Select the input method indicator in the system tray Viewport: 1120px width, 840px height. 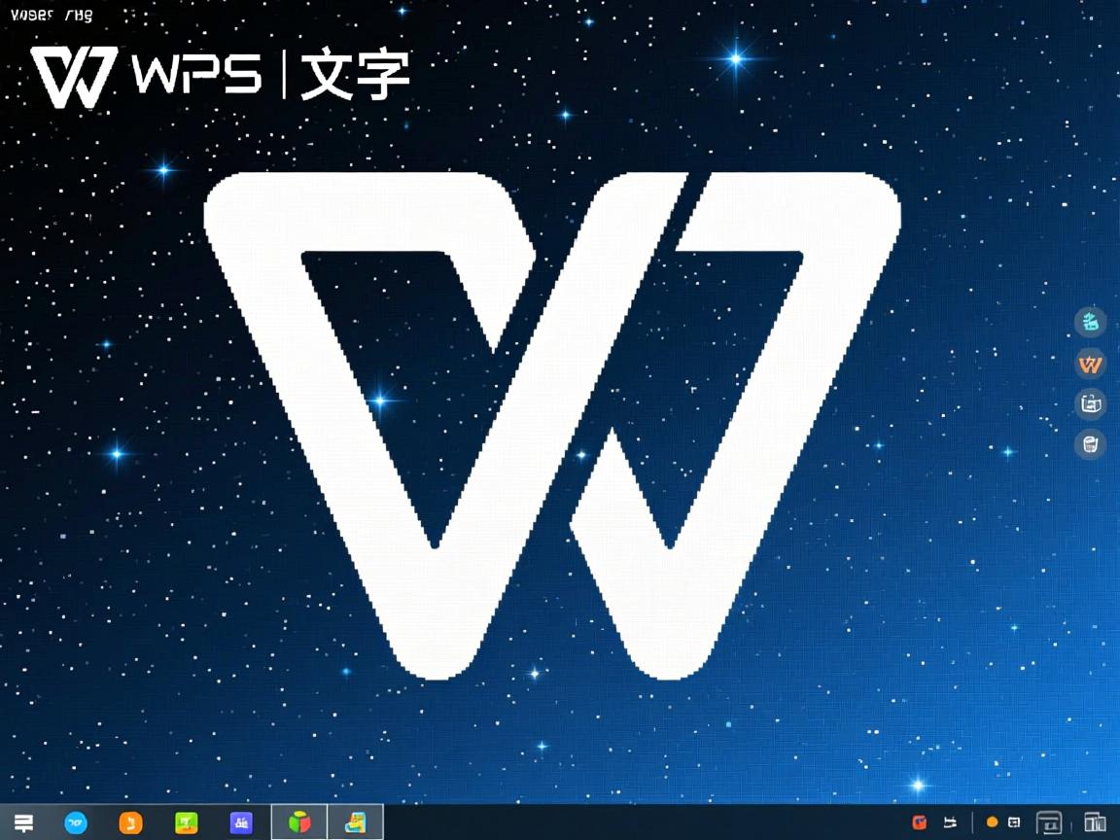coord(950,823)
